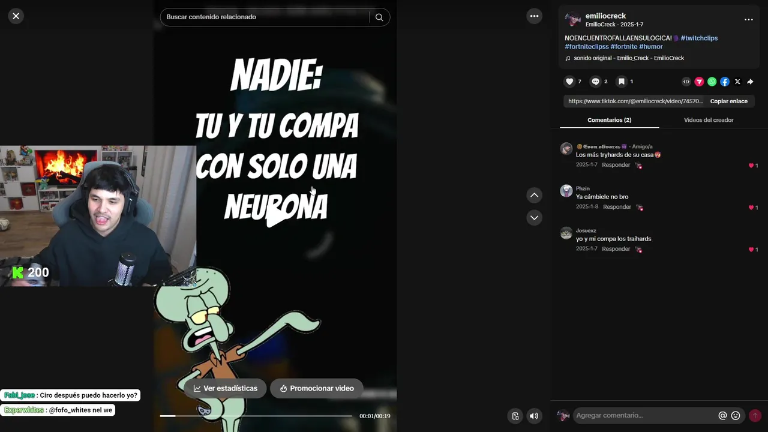
Task: Like the 'yo y mi compa los traihards' comment
Action: [x=751, y=250]
